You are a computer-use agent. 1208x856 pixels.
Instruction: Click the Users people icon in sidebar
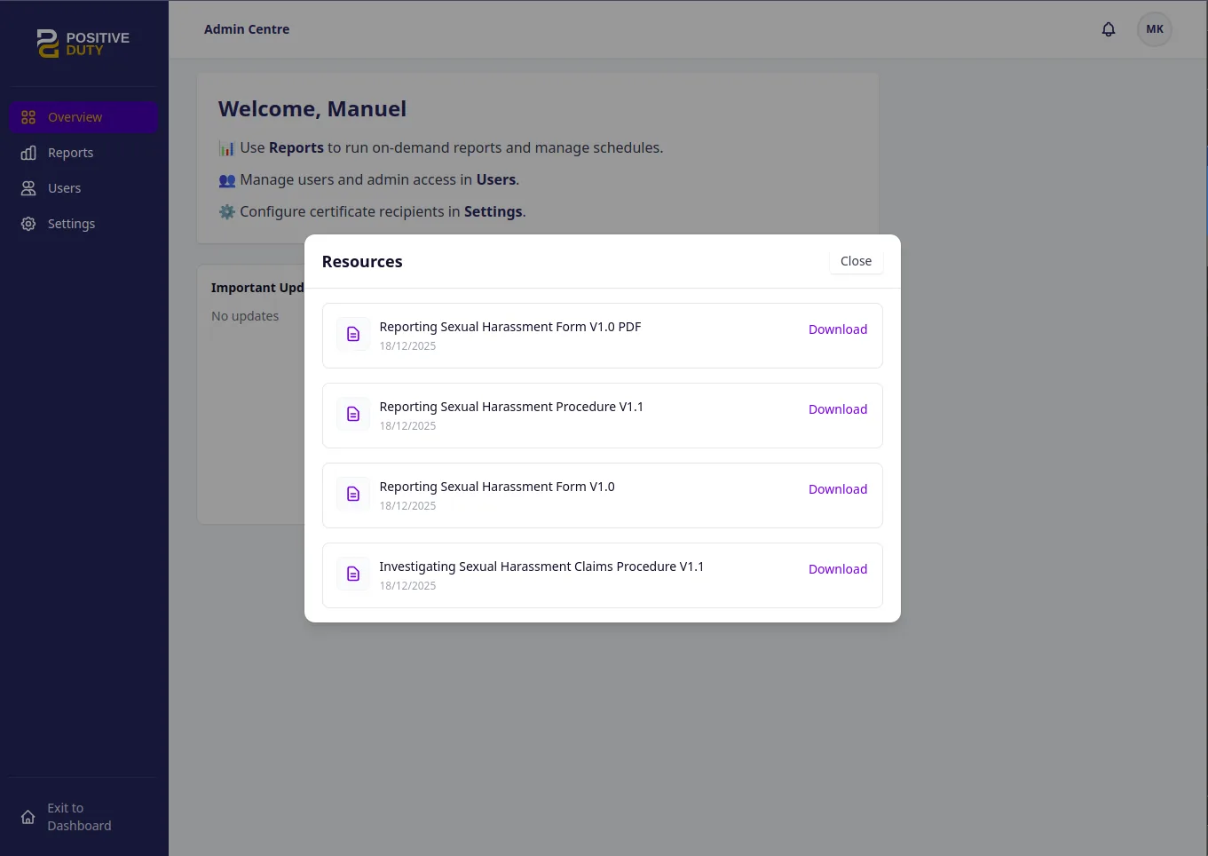[x=28, y=187]
